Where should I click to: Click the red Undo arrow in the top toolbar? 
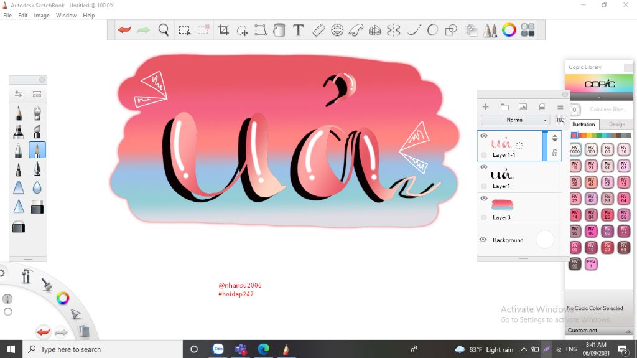pyautogui.click(x=124, y=30)
